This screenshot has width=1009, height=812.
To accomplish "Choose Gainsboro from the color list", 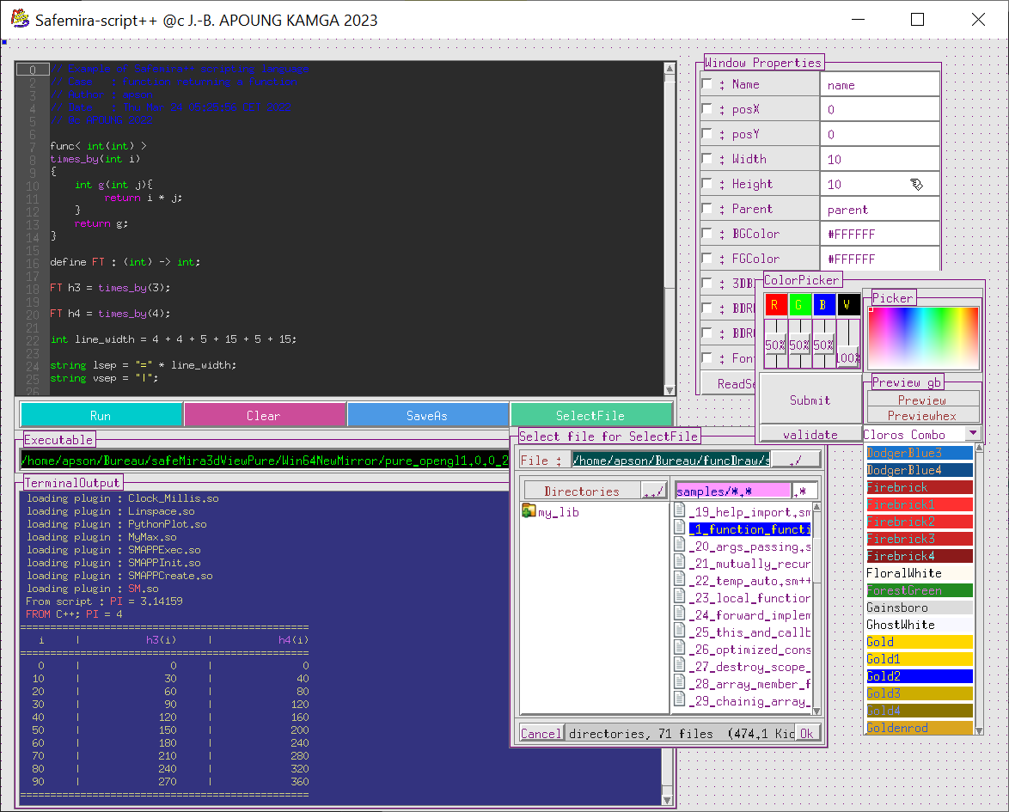I will click(918, 607).
